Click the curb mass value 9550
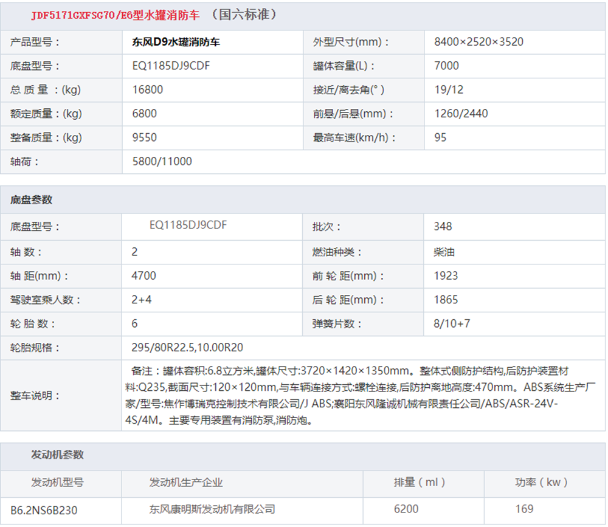This screenshot has height=527, width=608. 144,137
